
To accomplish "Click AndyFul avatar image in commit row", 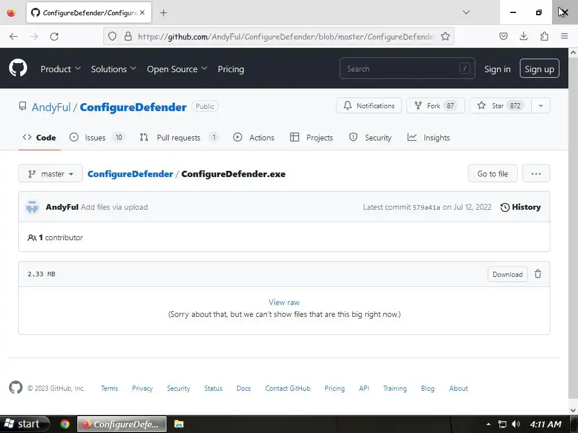I will (x=32, y=207).
